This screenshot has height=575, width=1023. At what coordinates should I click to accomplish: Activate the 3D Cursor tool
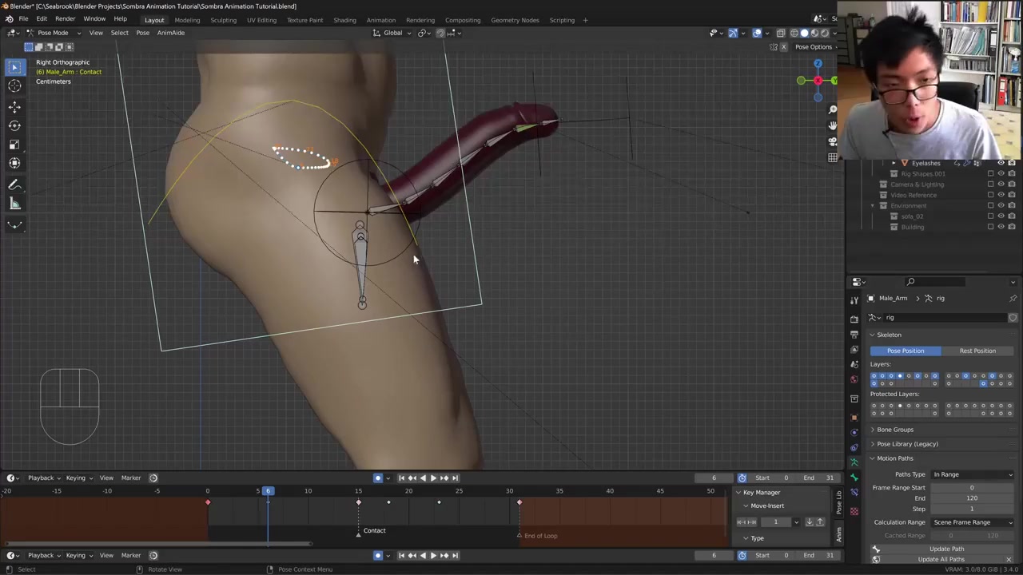(14, 86)
